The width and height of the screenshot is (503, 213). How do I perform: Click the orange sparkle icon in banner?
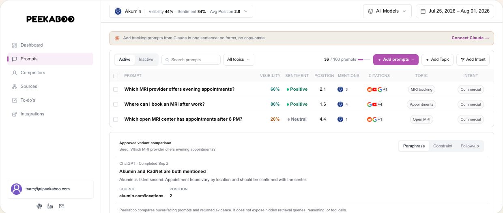(x=117, y=38)
